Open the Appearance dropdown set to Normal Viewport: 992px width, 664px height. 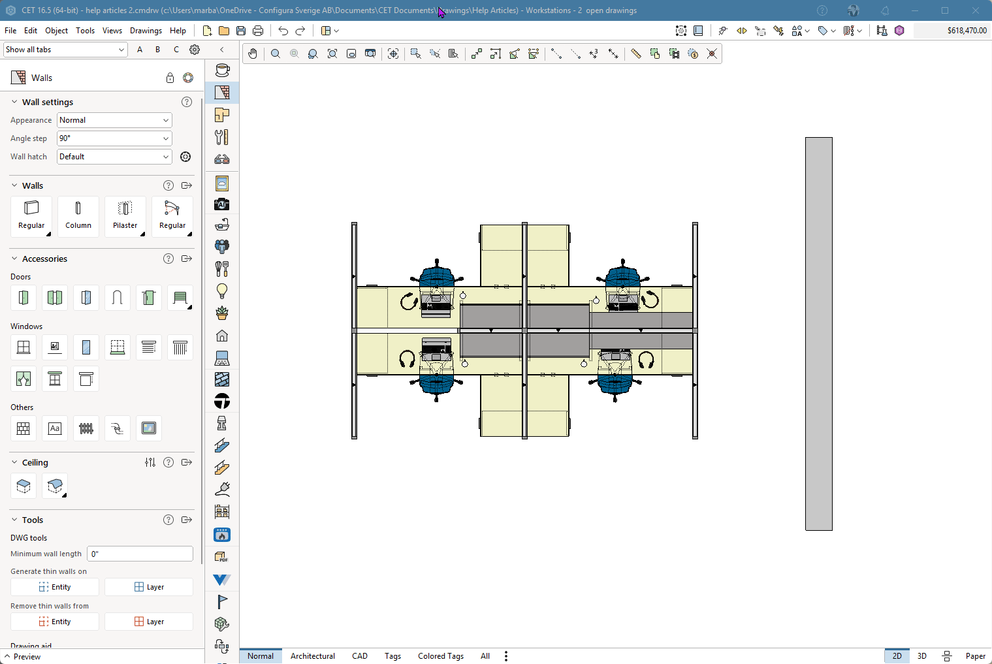pyautogui.click(x=114, y=120)
